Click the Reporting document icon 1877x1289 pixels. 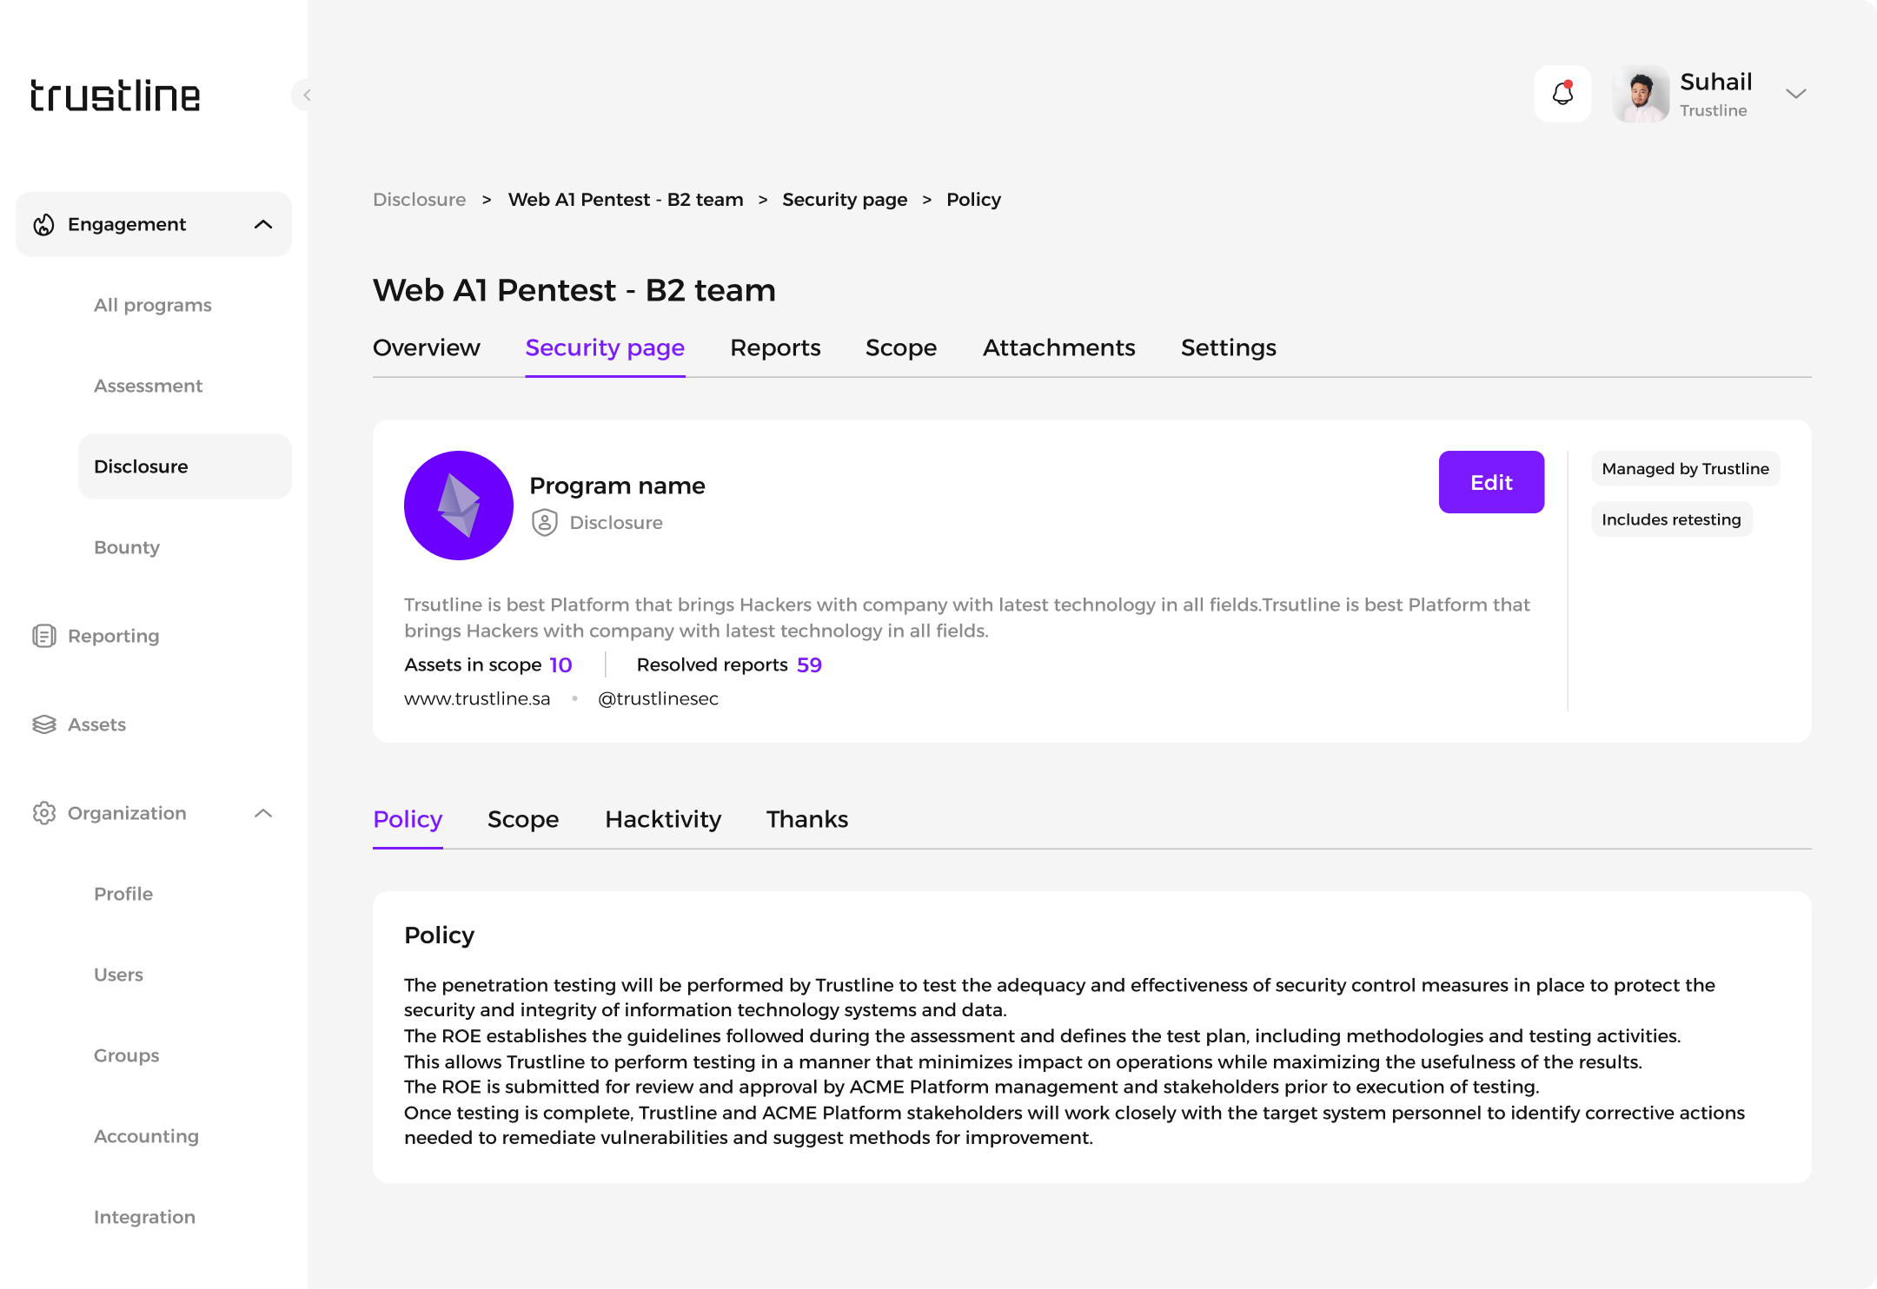tap(43, 636)
